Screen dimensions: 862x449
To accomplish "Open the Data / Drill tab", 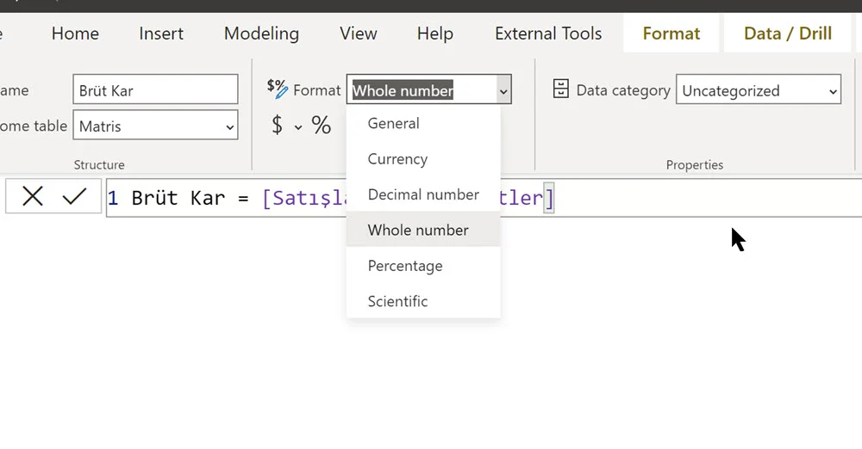I will [x=787, y=34].
